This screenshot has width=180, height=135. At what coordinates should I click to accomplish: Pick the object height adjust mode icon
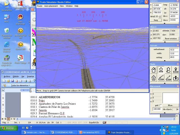(x=175, y=70)
